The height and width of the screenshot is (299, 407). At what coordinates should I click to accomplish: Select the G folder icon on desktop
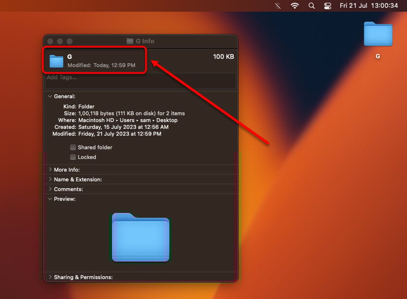378,34
